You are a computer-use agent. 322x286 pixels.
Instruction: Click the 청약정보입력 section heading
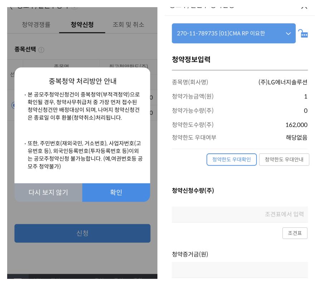pos(191,59)
